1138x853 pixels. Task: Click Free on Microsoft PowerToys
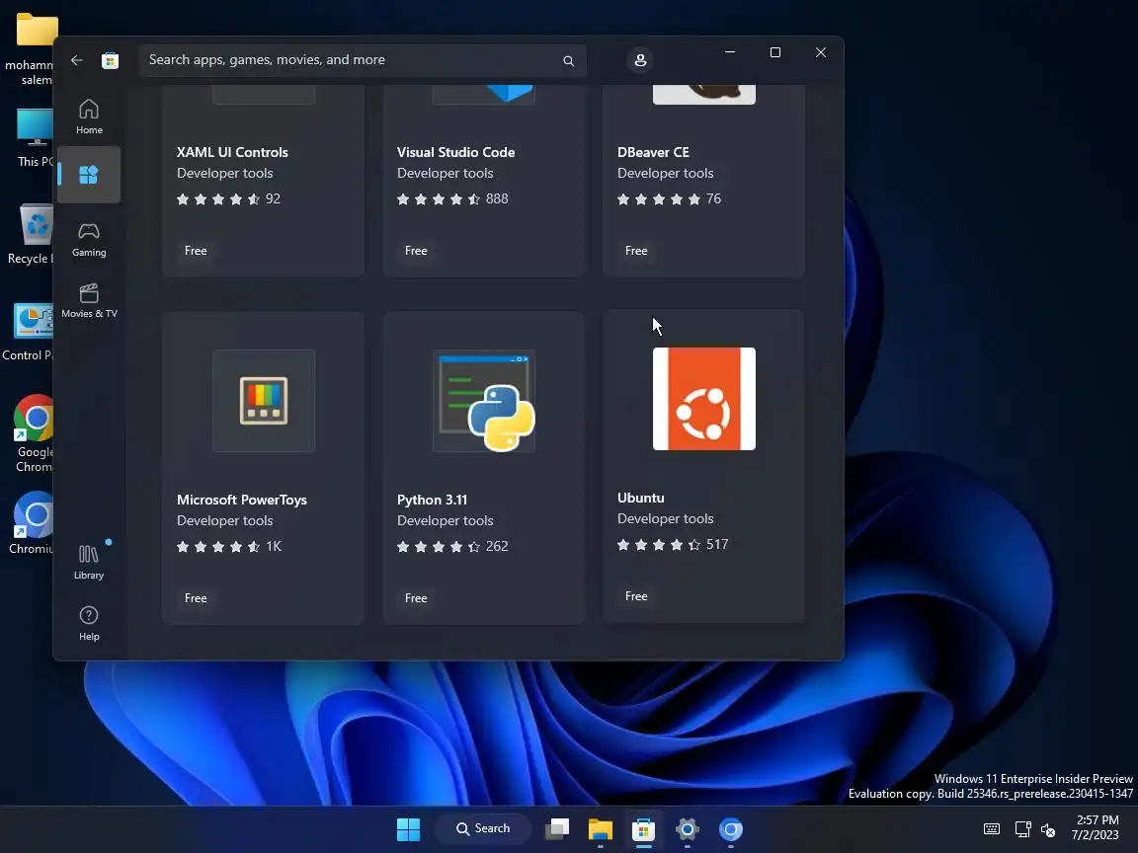coord(196,597)
